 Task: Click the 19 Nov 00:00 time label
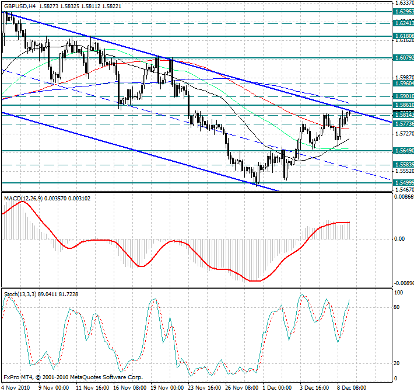(167, 388)
